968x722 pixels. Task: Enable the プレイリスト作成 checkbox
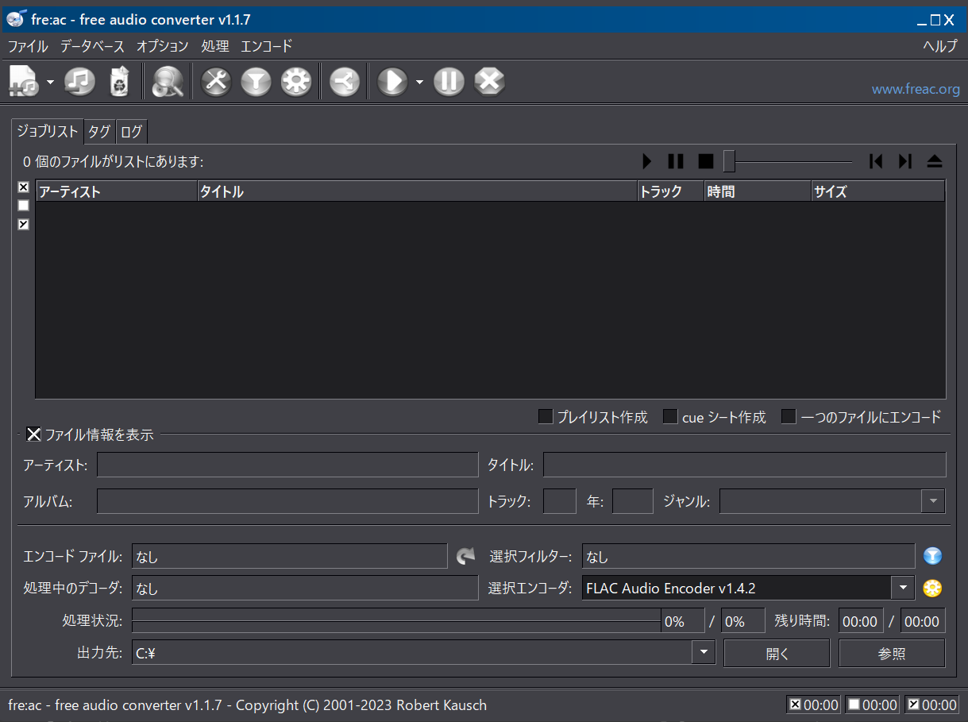click(x=546, y=417)
